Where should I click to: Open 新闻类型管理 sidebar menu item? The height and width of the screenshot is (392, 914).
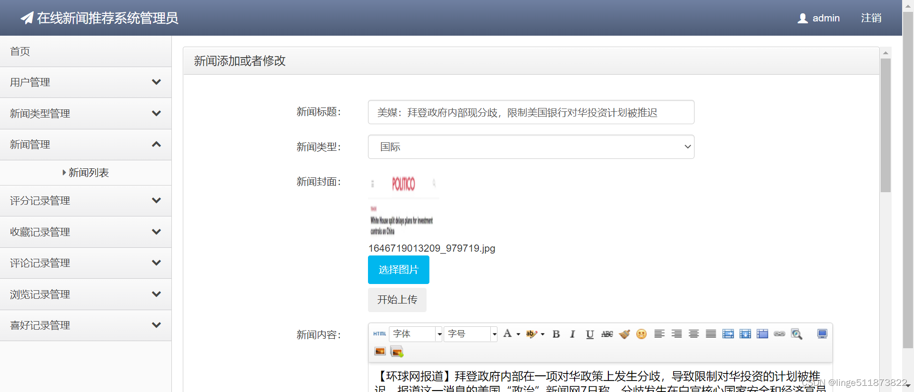(x=86, y=114)
